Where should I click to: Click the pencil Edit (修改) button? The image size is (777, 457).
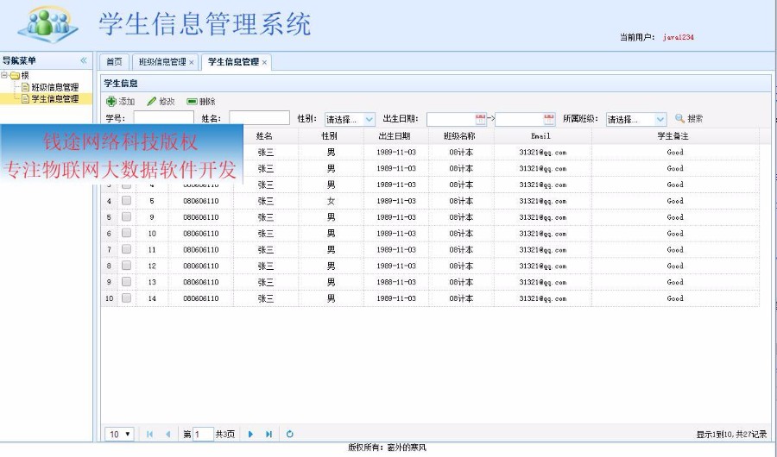coord(161,102)
